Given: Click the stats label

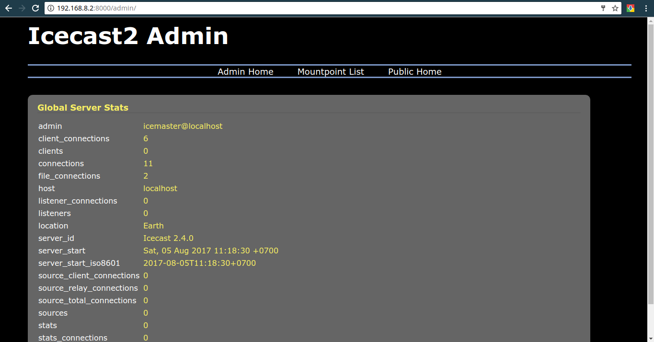Looking at the screenshot, I should pos(47,326).
